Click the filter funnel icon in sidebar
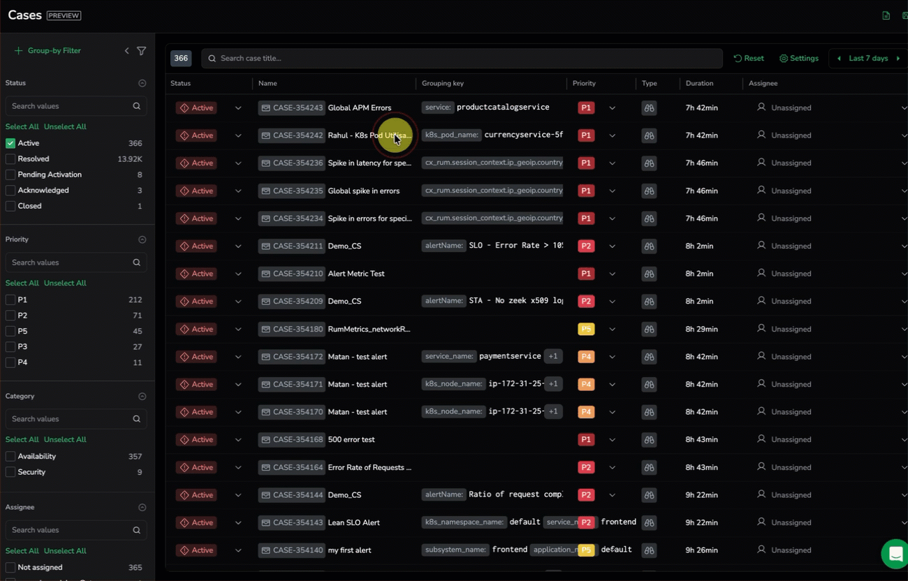The image size is (908, 581). 142,51
